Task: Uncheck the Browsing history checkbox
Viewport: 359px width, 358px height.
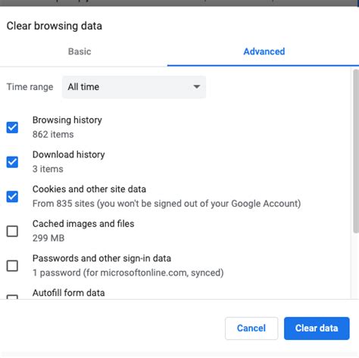Action: (12, 127)
